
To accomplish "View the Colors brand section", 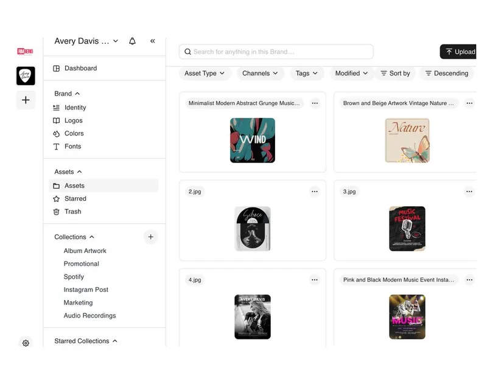I will pyautogui.click(x=74, y=133).
